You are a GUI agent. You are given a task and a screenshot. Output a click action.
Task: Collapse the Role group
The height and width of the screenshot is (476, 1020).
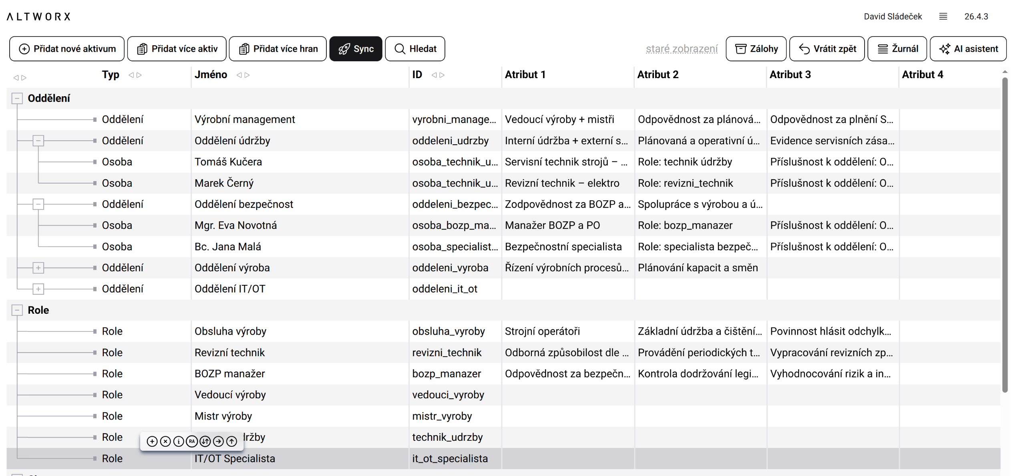tap(17, 310)
